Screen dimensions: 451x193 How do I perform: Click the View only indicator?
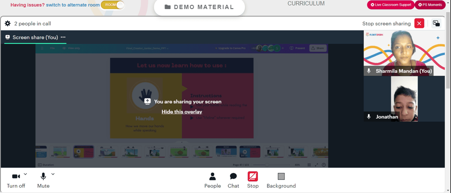[71, 48]
